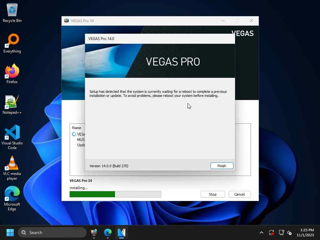Screen dimensions: 320x240
Task: Click the installing progress bar
Action: [x=115, y=194]
